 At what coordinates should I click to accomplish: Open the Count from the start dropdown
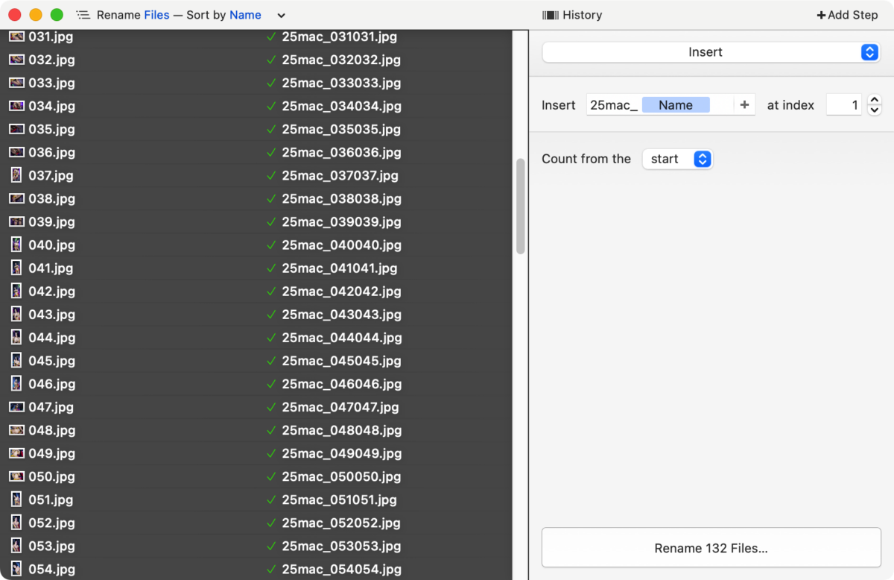[x=677, y=159]
